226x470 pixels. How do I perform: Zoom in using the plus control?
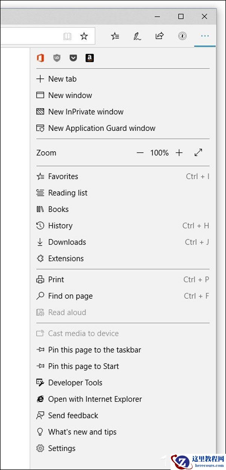pos(179,152)
